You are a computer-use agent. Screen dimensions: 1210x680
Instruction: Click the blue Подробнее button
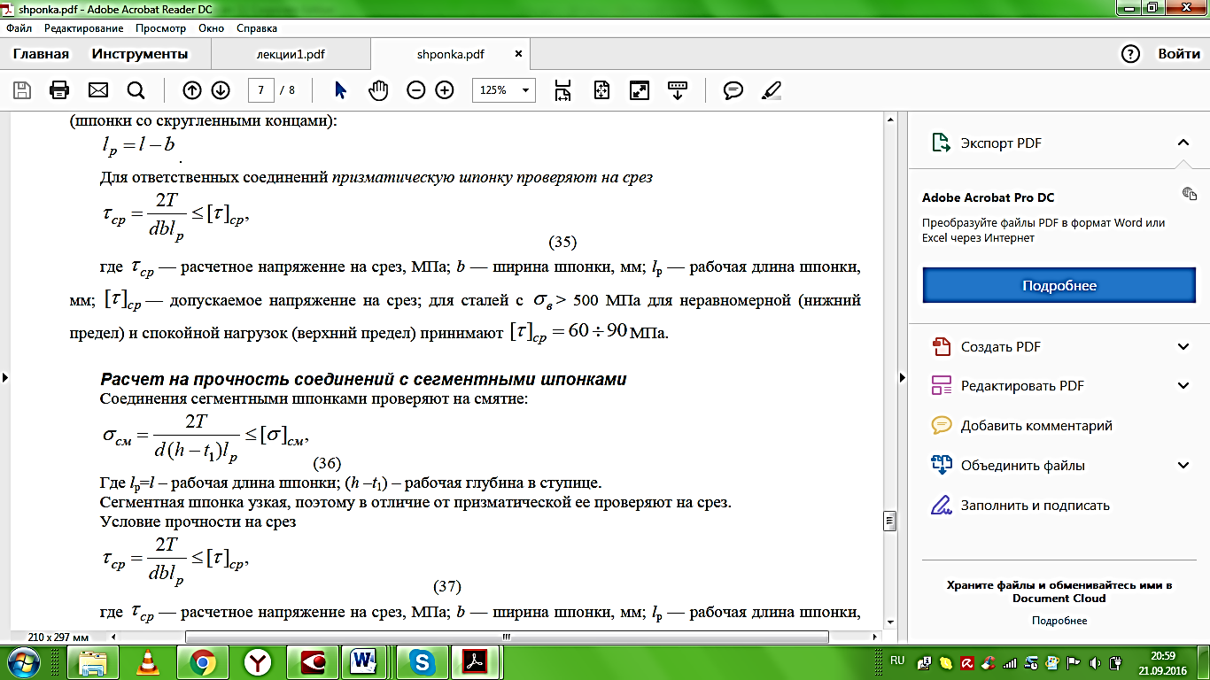click(x=1059, y=286)
